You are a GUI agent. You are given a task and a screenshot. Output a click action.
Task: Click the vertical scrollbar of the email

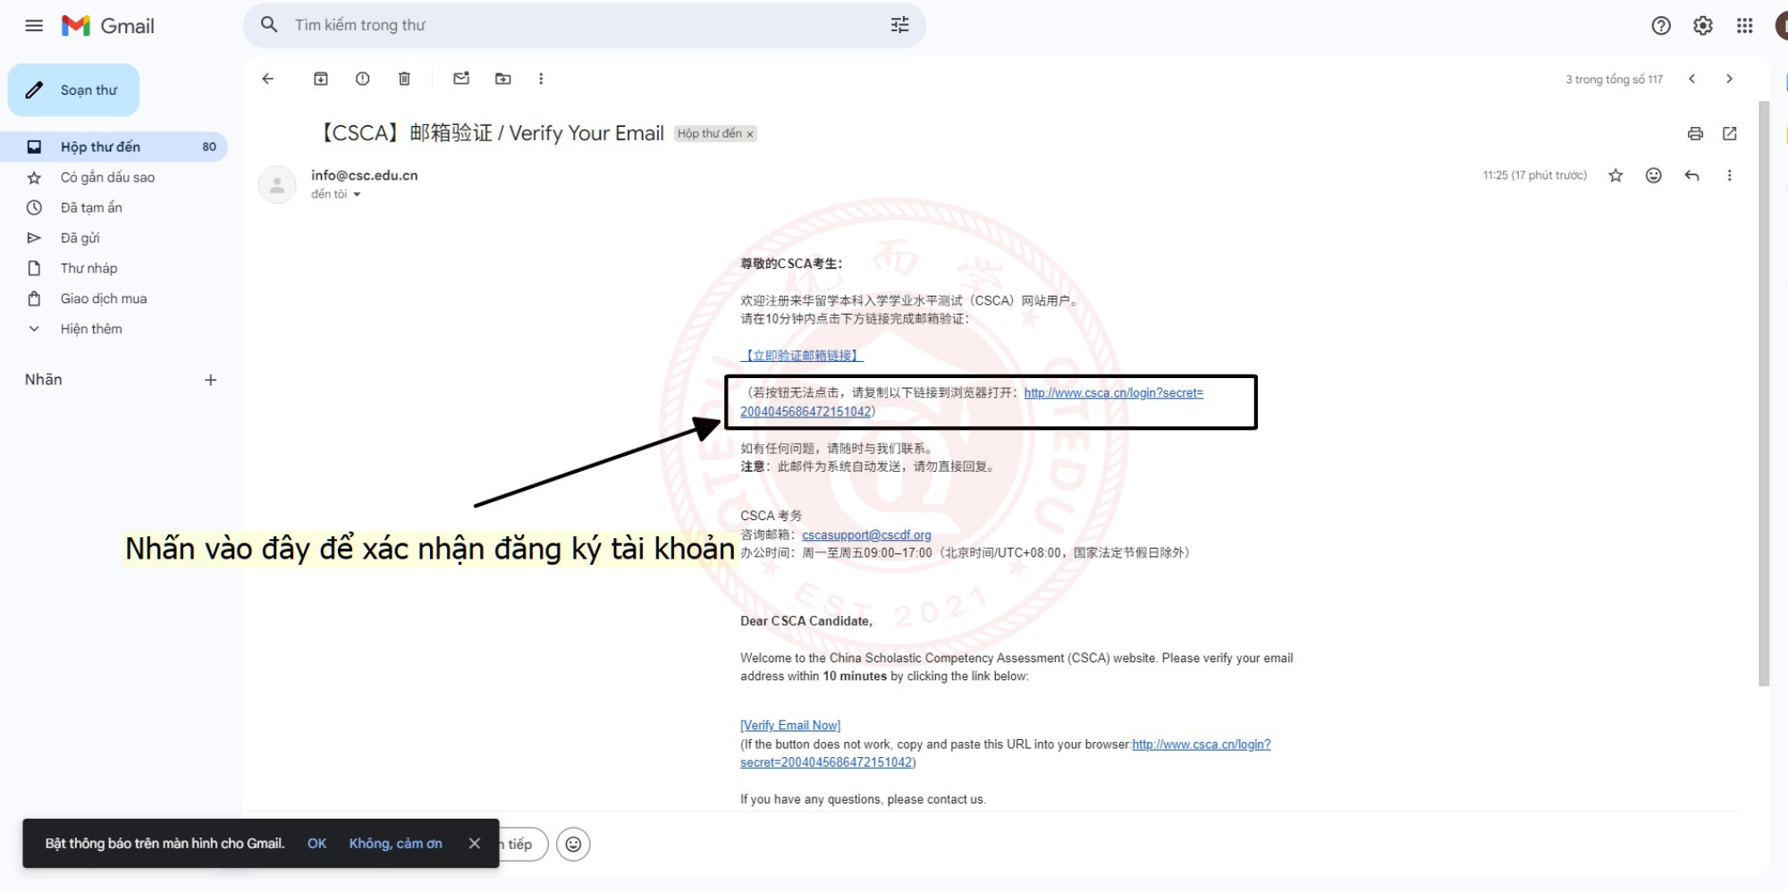coord(1764,393)
